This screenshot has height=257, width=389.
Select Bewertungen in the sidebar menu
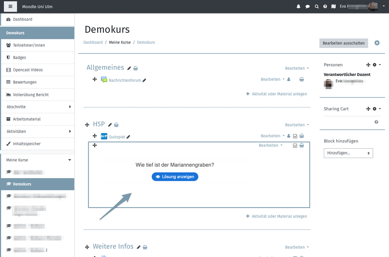point(25,82)
